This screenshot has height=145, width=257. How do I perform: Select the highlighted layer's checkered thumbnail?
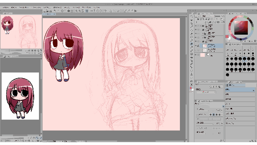tap(205, 46)
